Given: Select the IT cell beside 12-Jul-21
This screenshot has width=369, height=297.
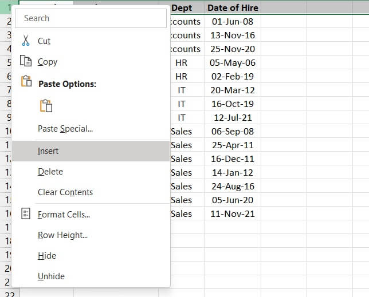Looking at the screenshot, I should point(182,117).
